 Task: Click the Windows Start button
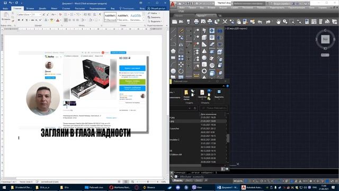[x=4, y=187]
